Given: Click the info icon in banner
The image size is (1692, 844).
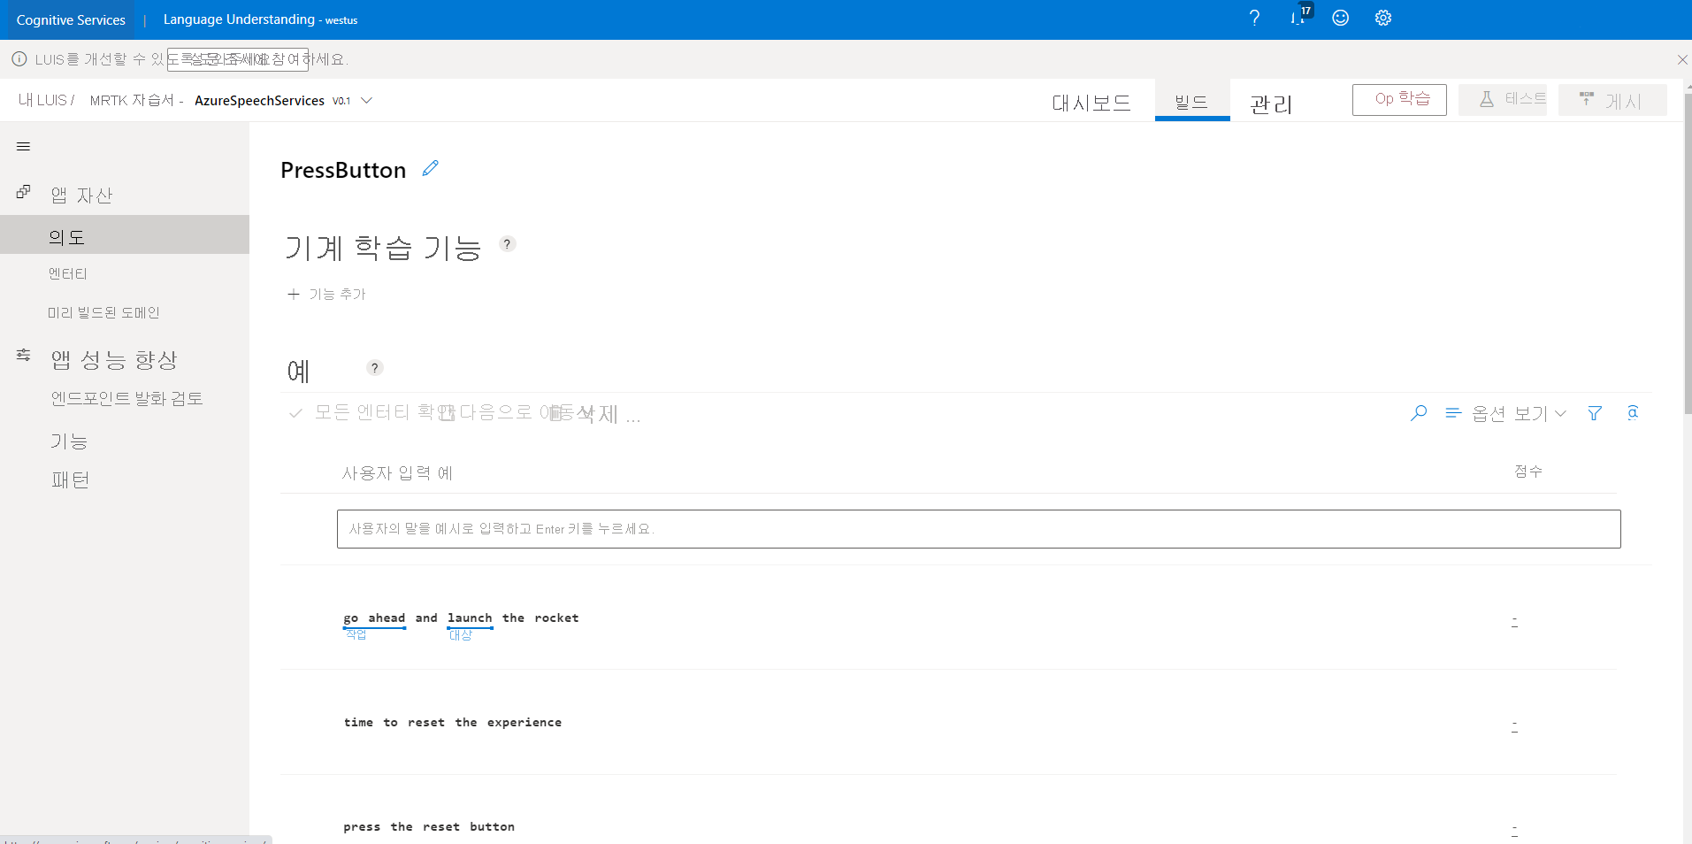Looking at the screenshot, I should pos(19,59).
